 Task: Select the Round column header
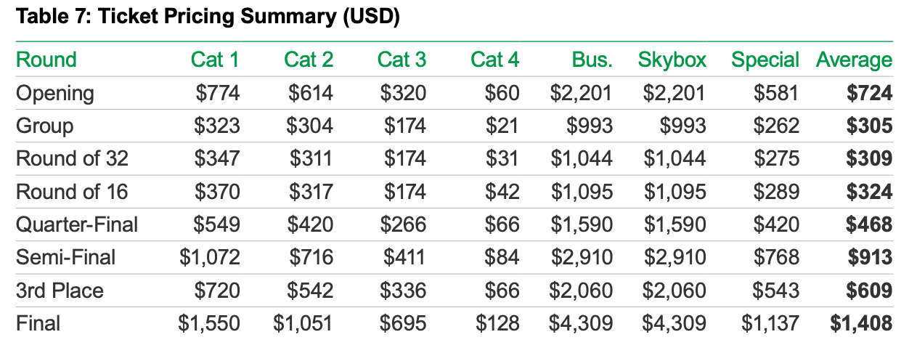pyautogui.click(x=46, y=60)
